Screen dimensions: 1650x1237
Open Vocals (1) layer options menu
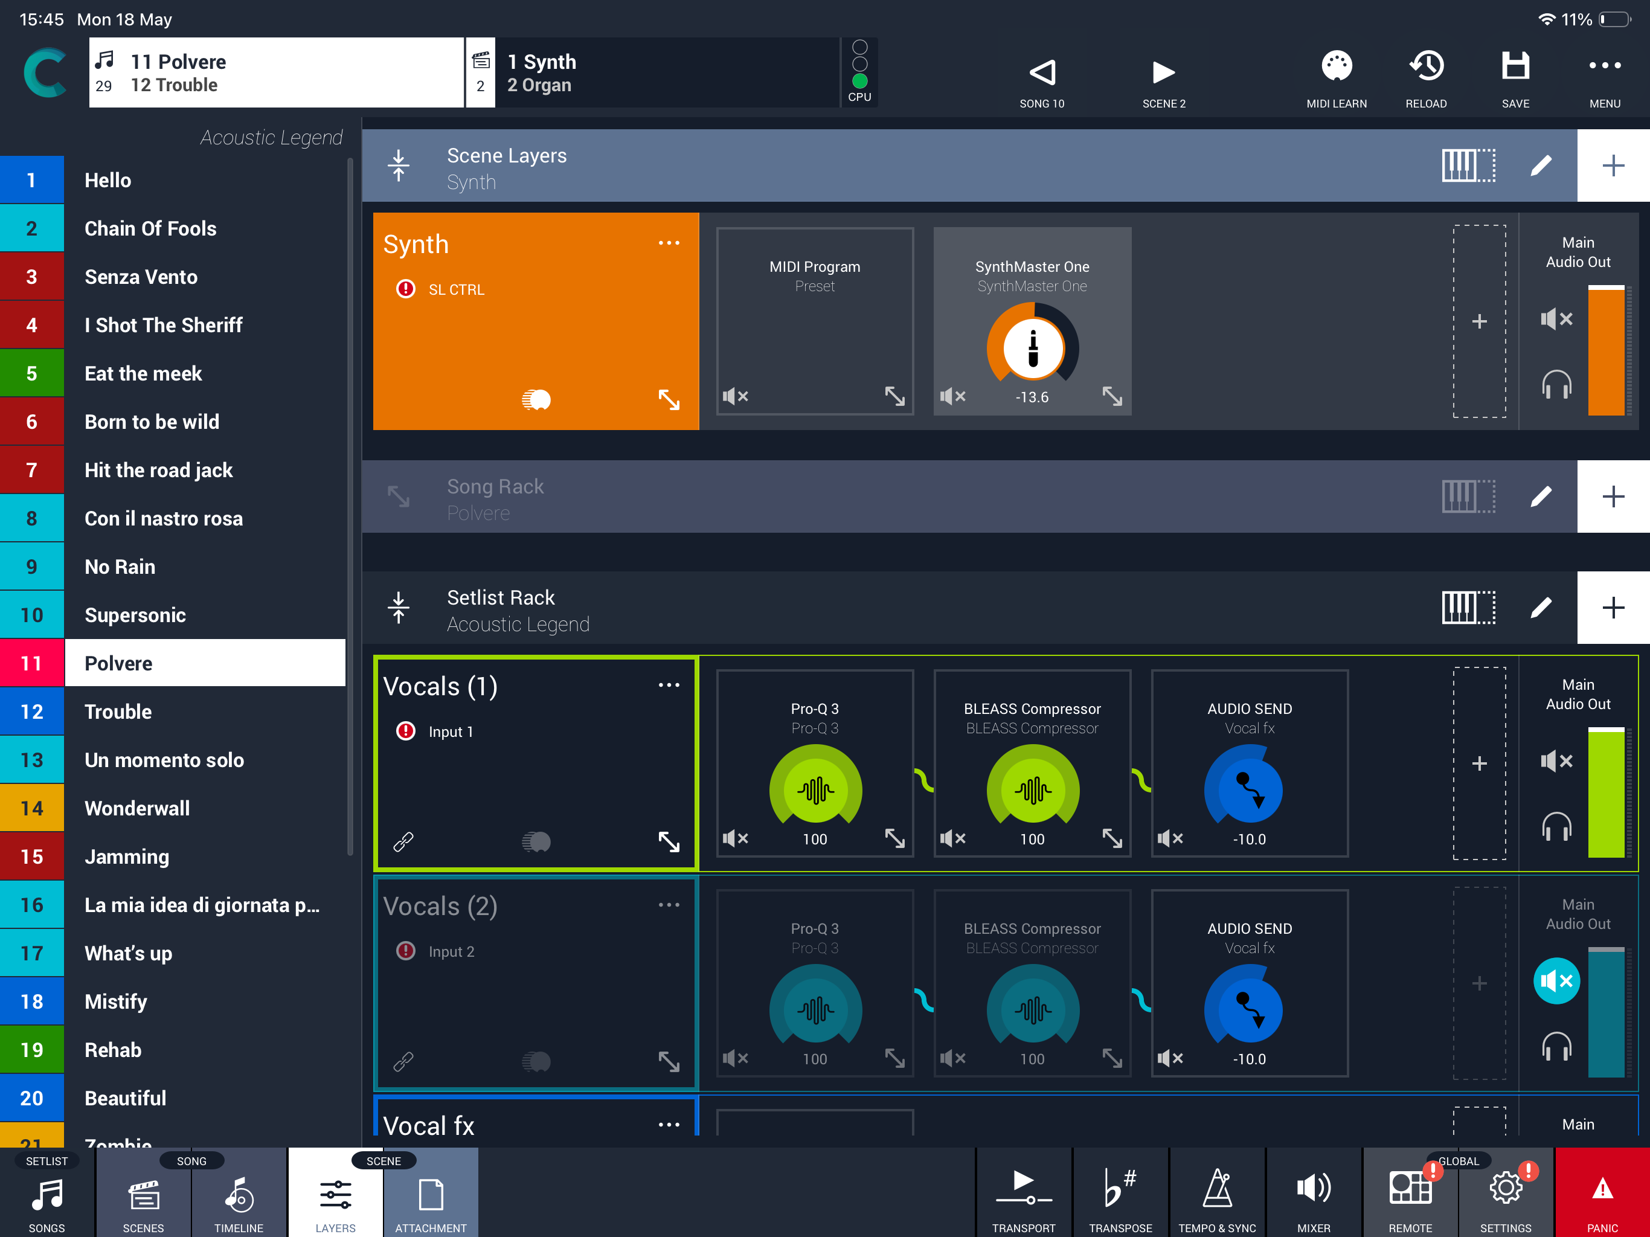coord(669,685)
